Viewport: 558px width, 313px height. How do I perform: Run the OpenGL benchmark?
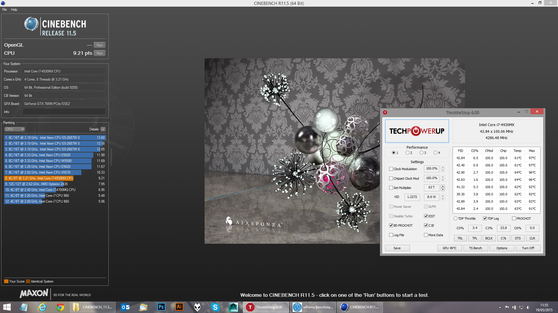point(99,45)
